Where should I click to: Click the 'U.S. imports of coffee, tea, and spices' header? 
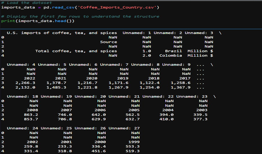(x=62, y=33)
